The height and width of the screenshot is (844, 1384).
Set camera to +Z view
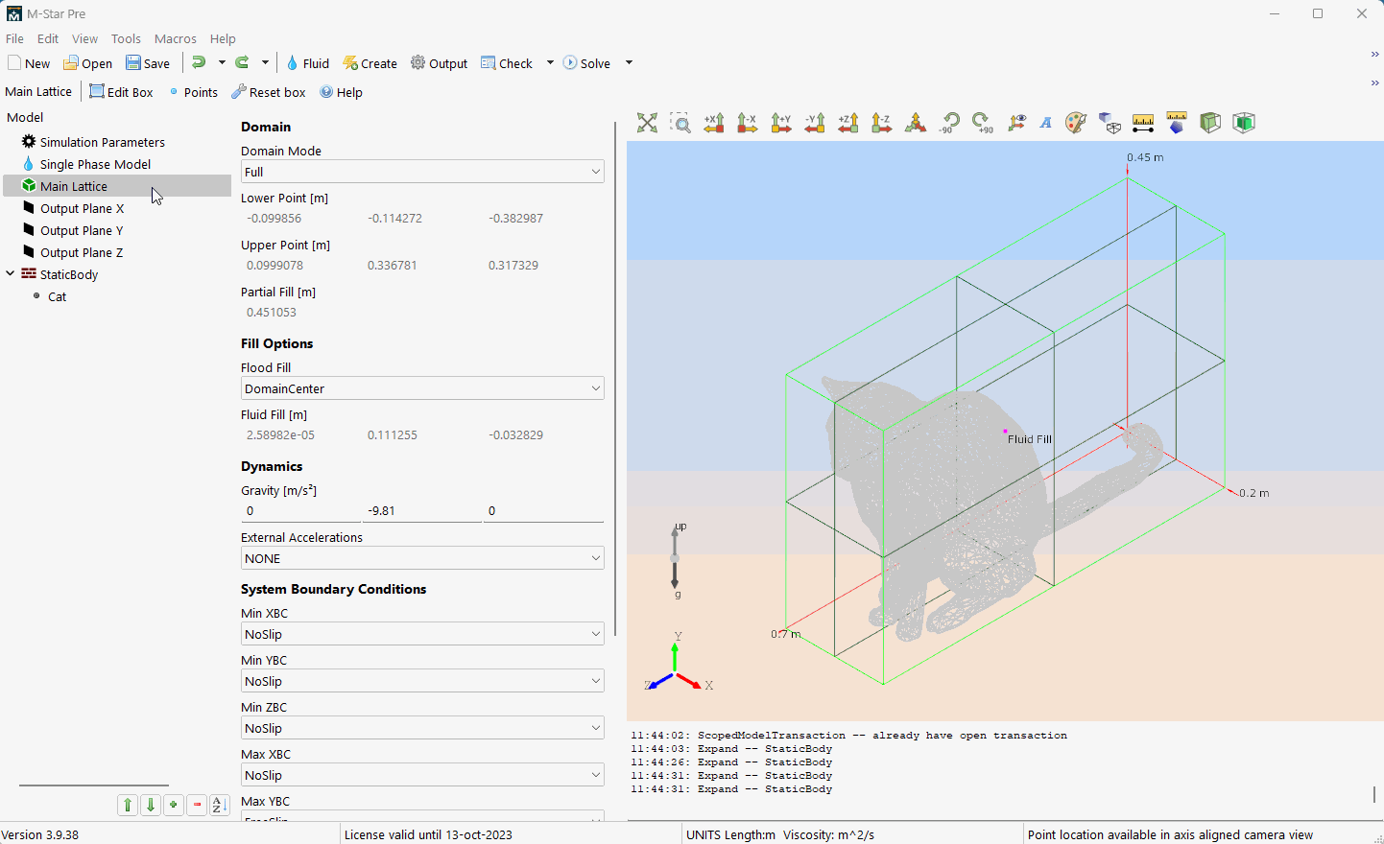[848, 123]
